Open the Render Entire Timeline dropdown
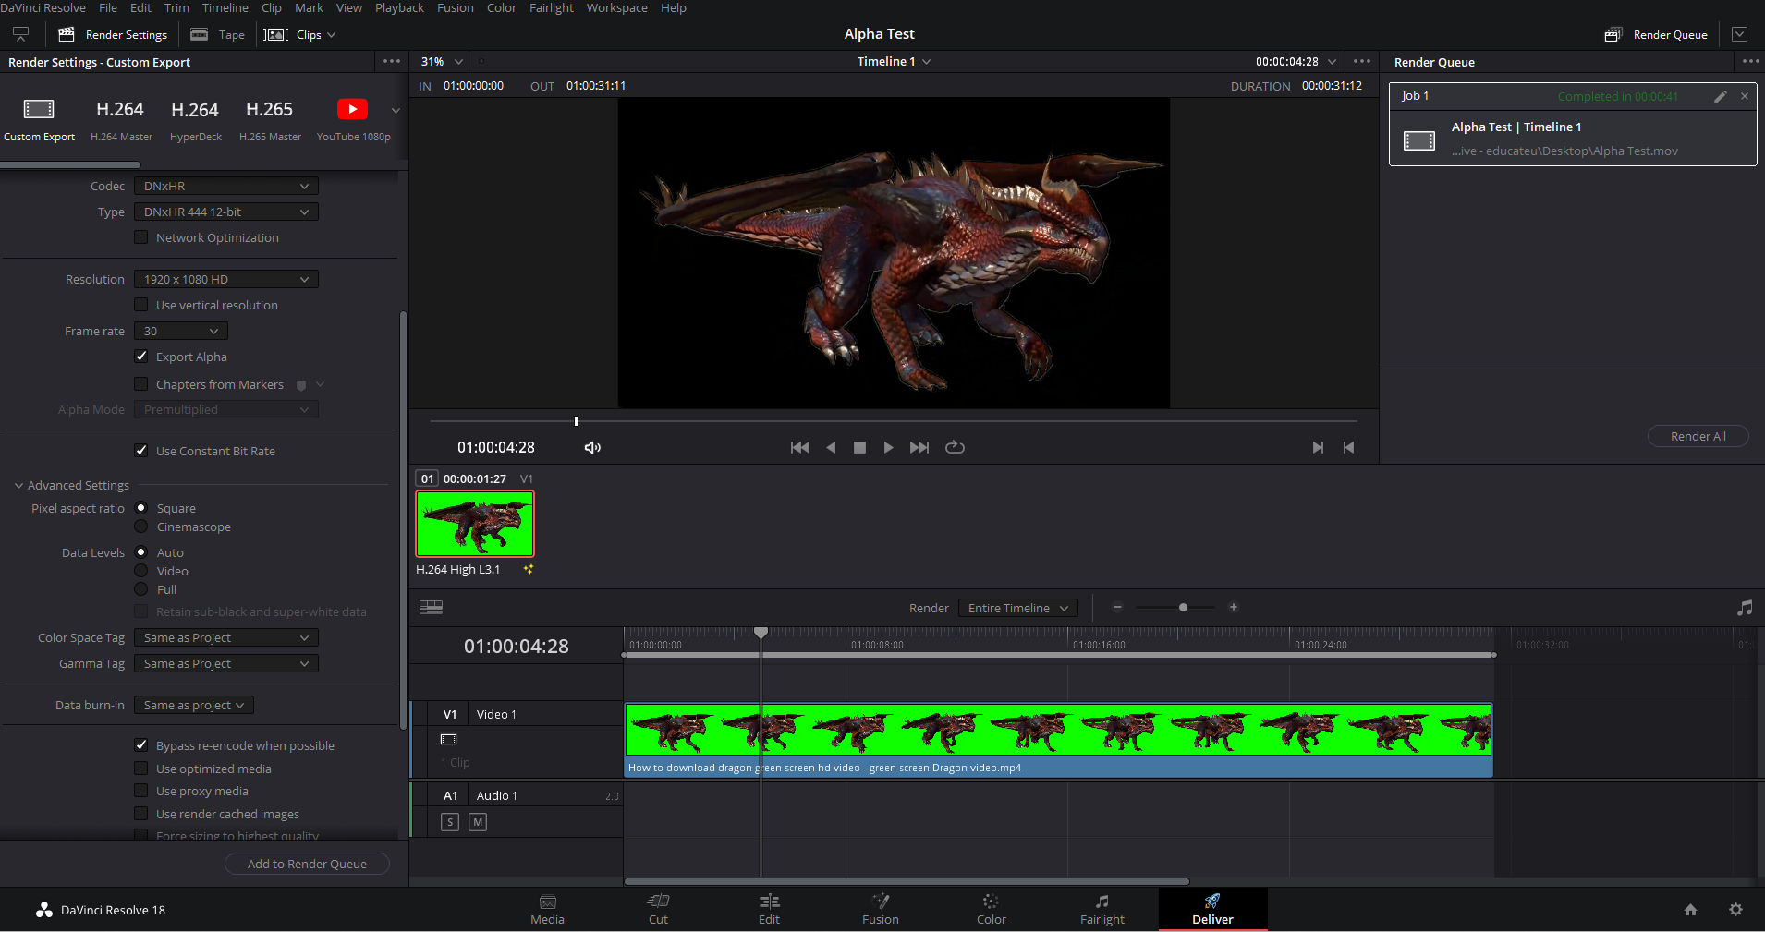The image size is (1765, 932). [1017, 608]
